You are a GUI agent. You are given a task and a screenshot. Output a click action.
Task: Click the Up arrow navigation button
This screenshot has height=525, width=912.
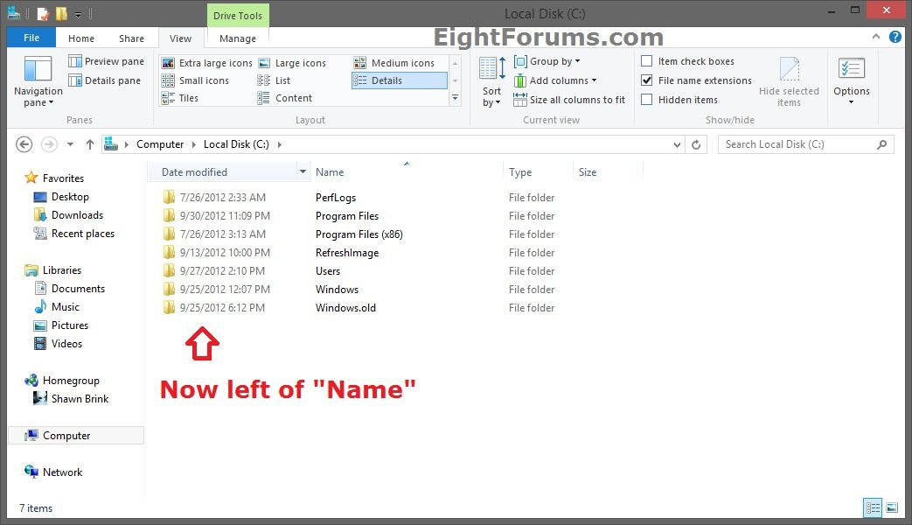pos(89,145)
